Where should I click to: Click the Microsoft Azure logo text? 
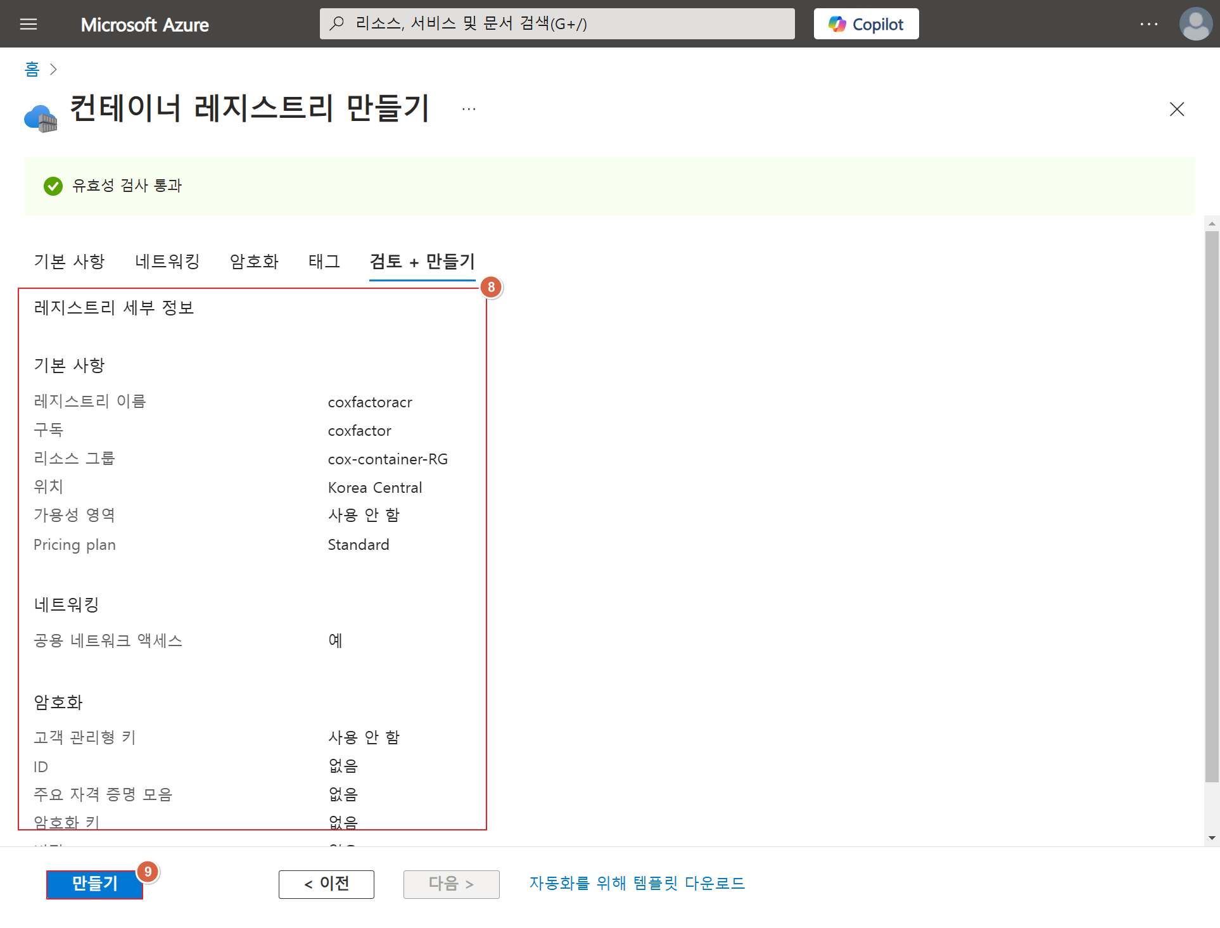144,25
